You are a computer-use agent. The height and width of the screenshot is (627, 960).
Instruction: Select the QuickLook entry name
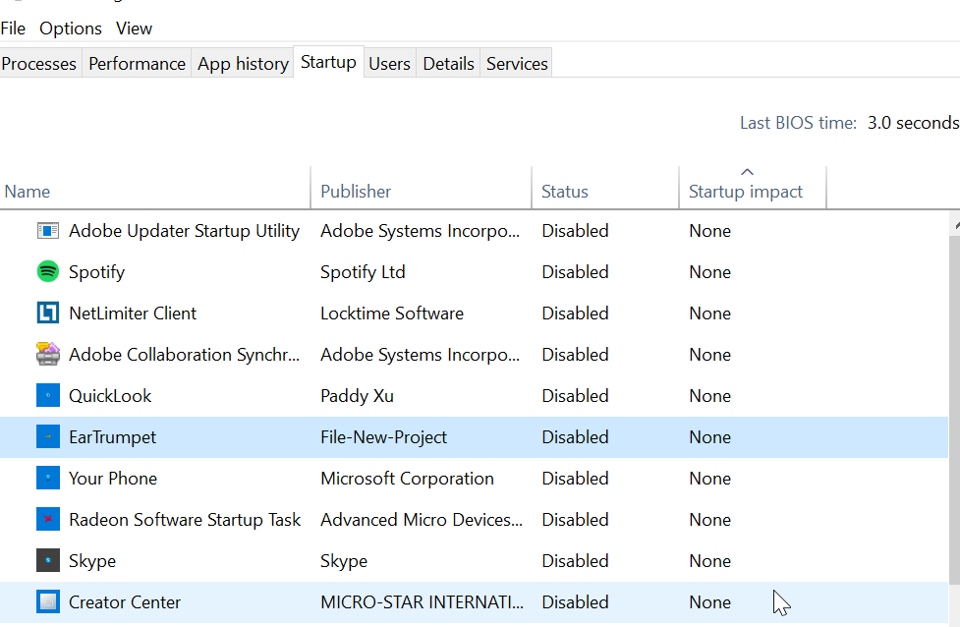pyautogui.click(x=110, y=395)
